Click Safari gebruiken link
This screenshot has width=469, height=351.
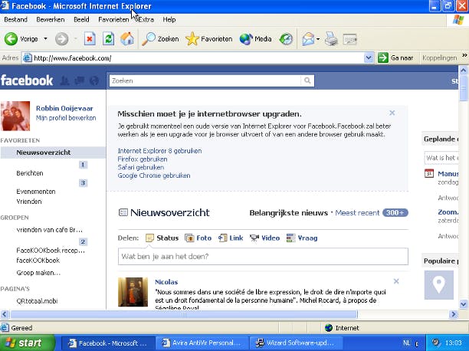pyautogui.click(x=140, y=167)
